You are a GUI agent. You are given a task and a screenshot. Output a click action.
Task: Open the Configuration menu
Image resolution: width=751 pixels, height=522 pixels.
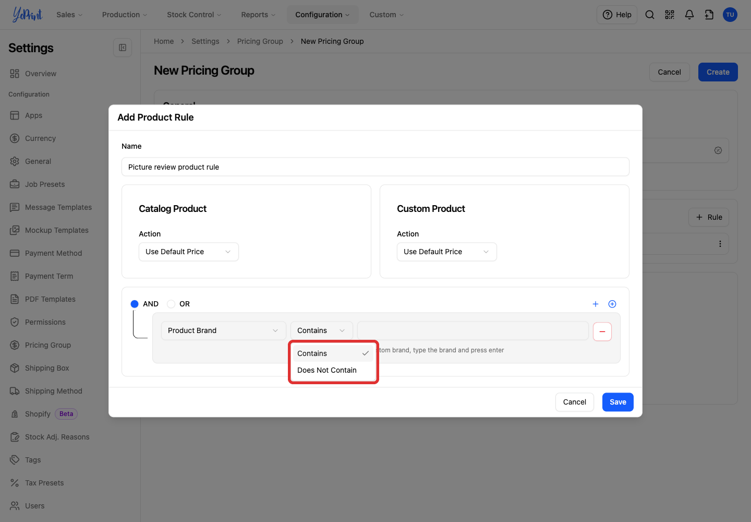(x=322, y=15)
